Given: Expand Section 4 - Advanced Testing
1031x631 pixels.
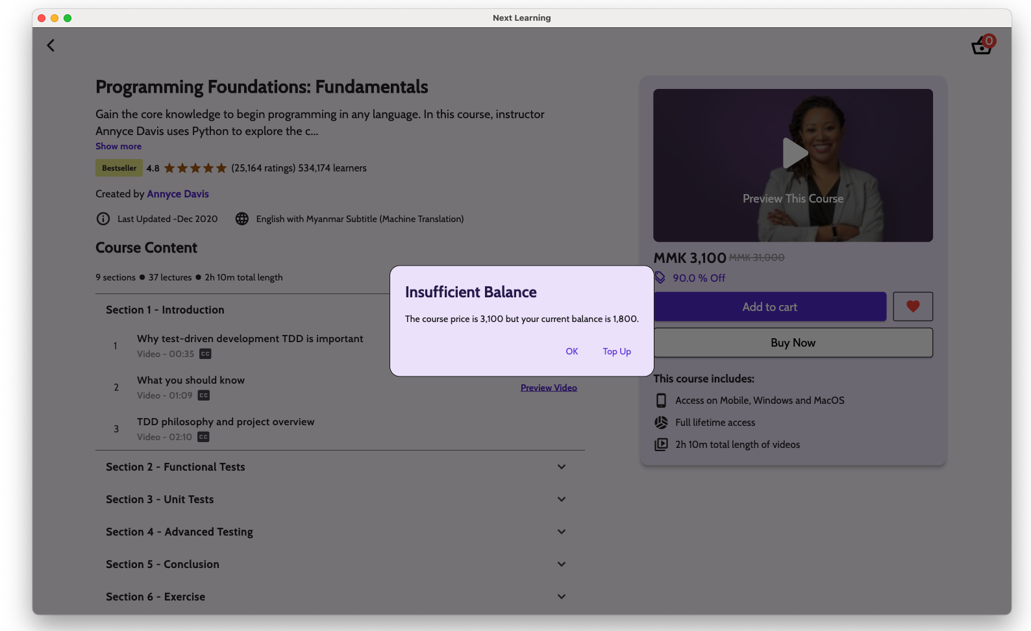Looking at the screenshot, I should click(x=562, y=532).
